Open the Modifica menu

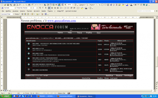coord(8,11)
